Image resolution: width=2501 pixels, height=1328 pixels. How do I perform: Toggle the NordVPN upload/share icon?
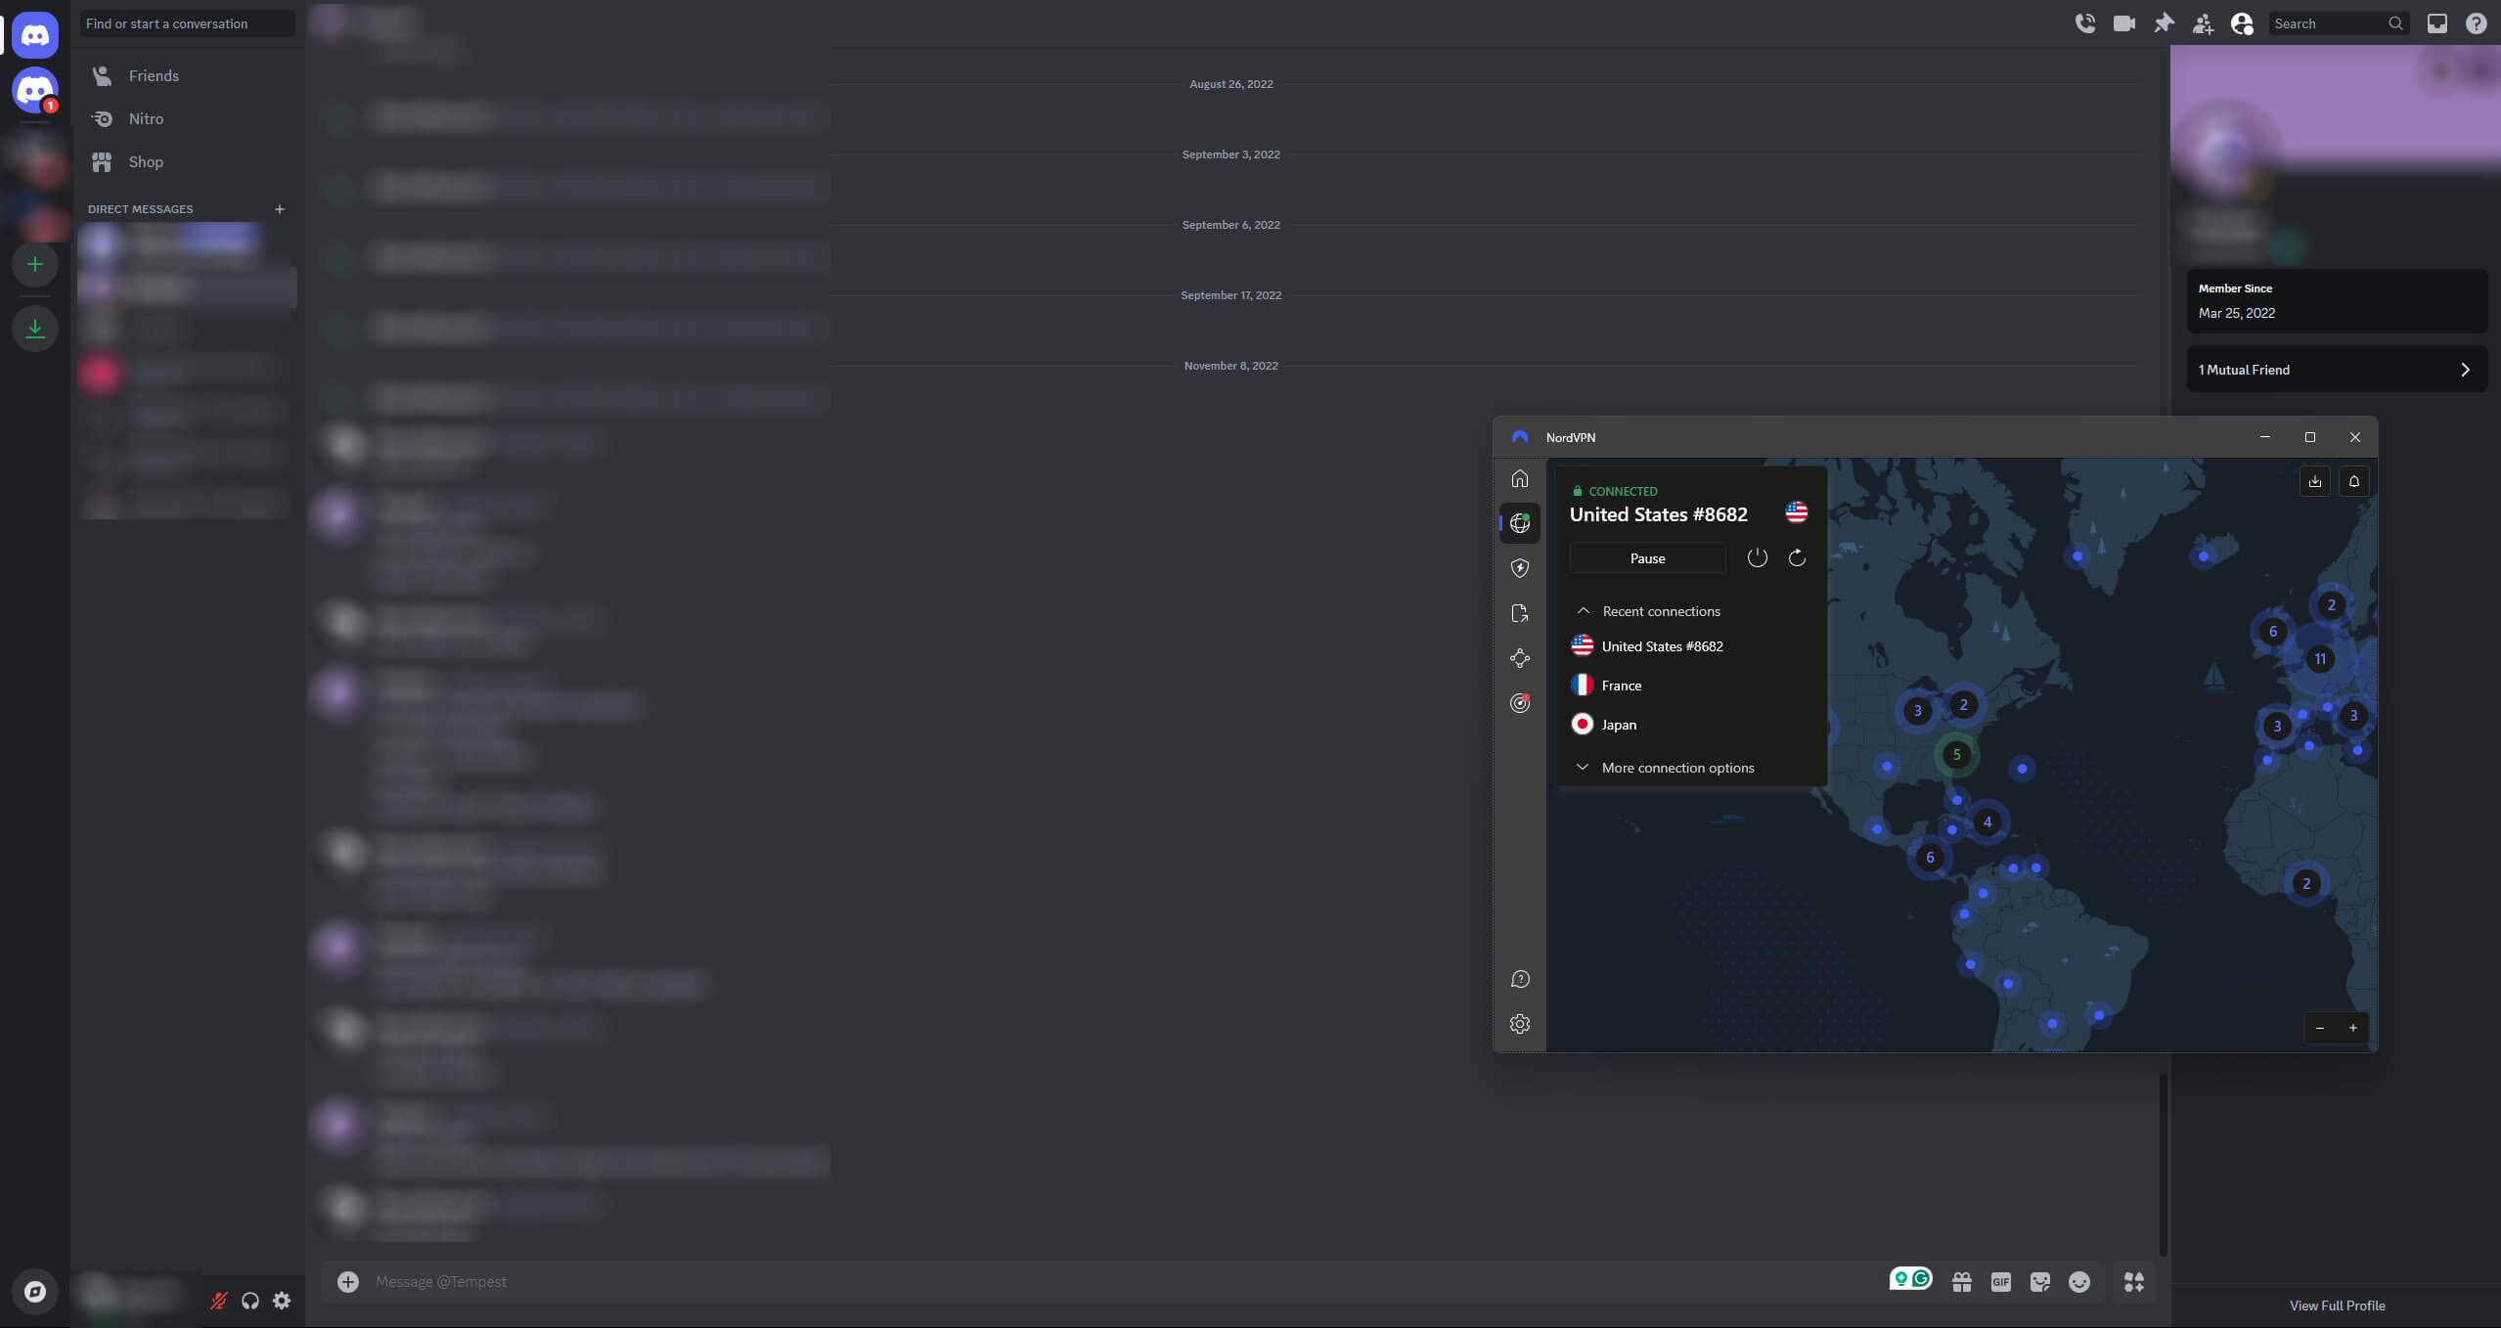[x=2316, y=481]
